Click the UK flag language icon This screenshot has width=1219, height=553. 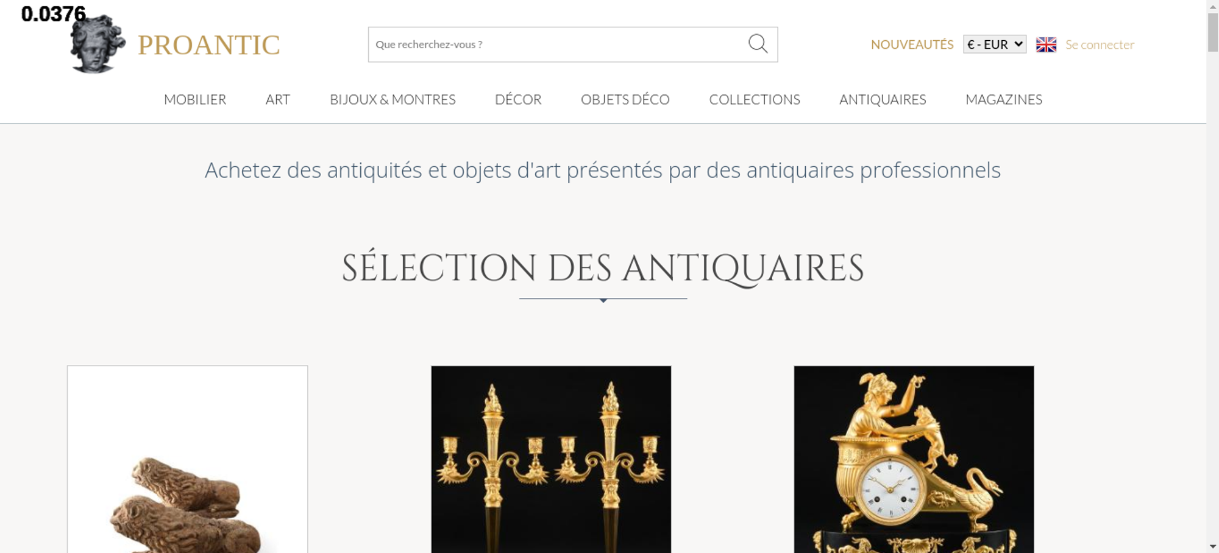point(1046,44)
